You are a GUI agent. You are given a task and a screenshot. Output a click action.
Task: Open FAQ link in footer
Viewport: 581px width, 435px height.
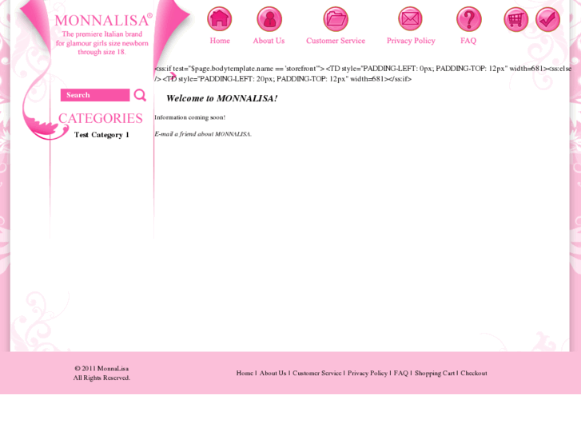click(x=400, y=374)
